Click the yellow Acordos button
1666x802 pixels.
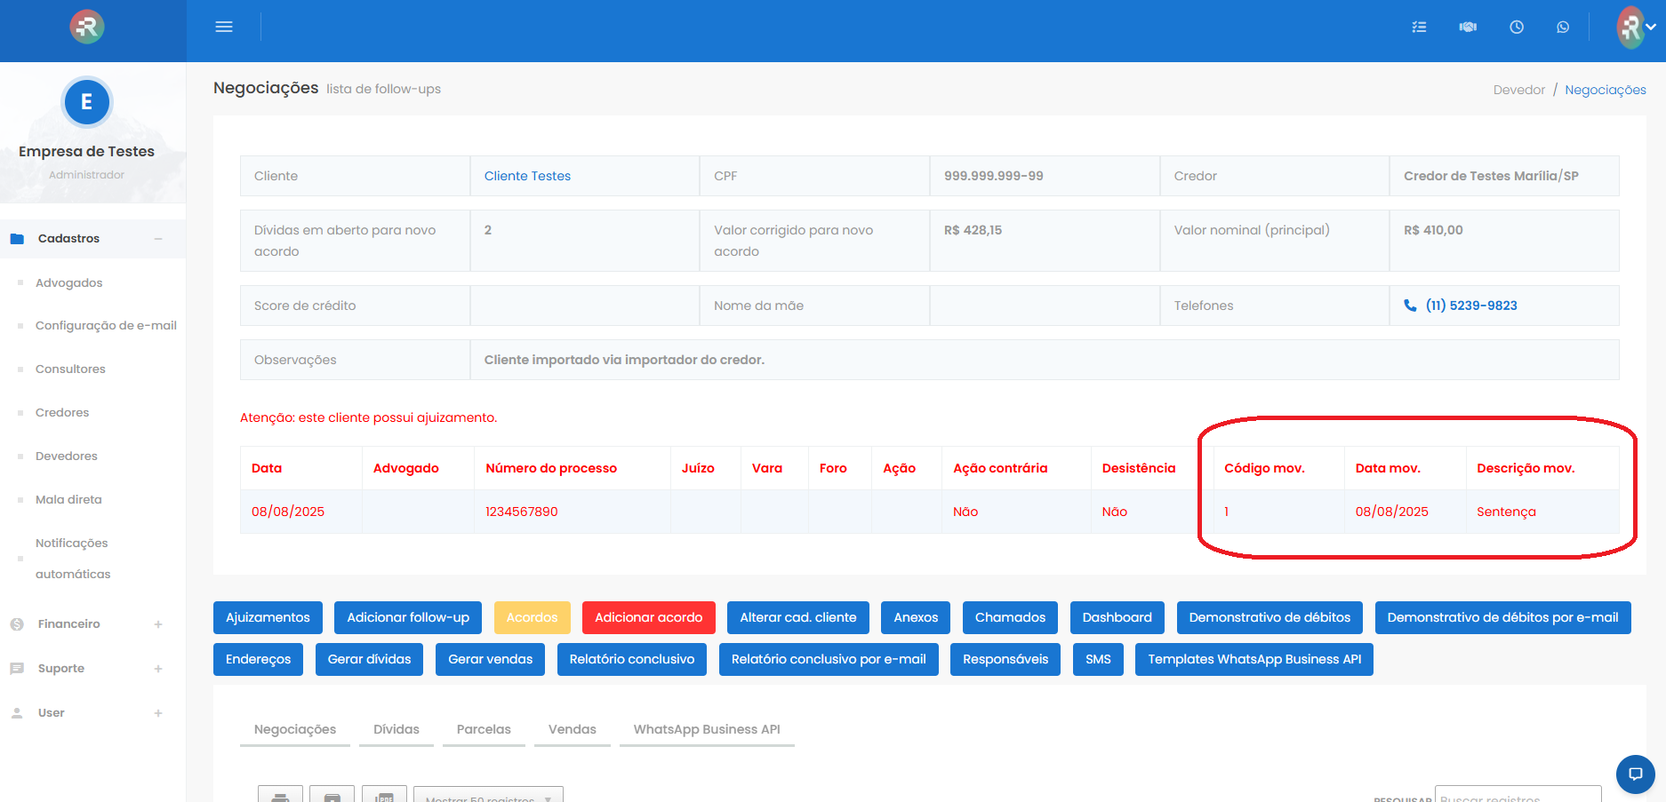click(532, 618)
